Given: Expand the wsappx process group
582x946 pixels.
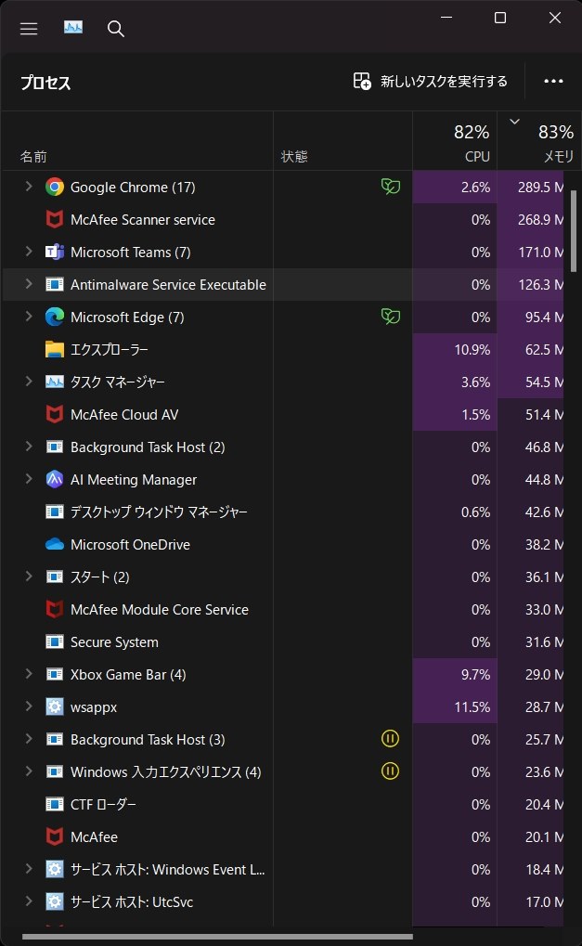Looking at the screenshot, I should (29, 707).
